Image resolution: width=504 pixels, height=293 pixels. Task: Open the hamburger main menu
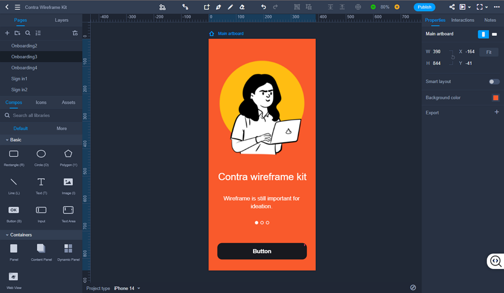coord(17,7)
